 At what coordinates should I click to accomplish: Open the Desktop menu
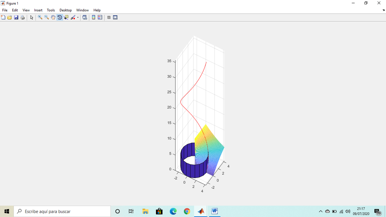point(65,10)
